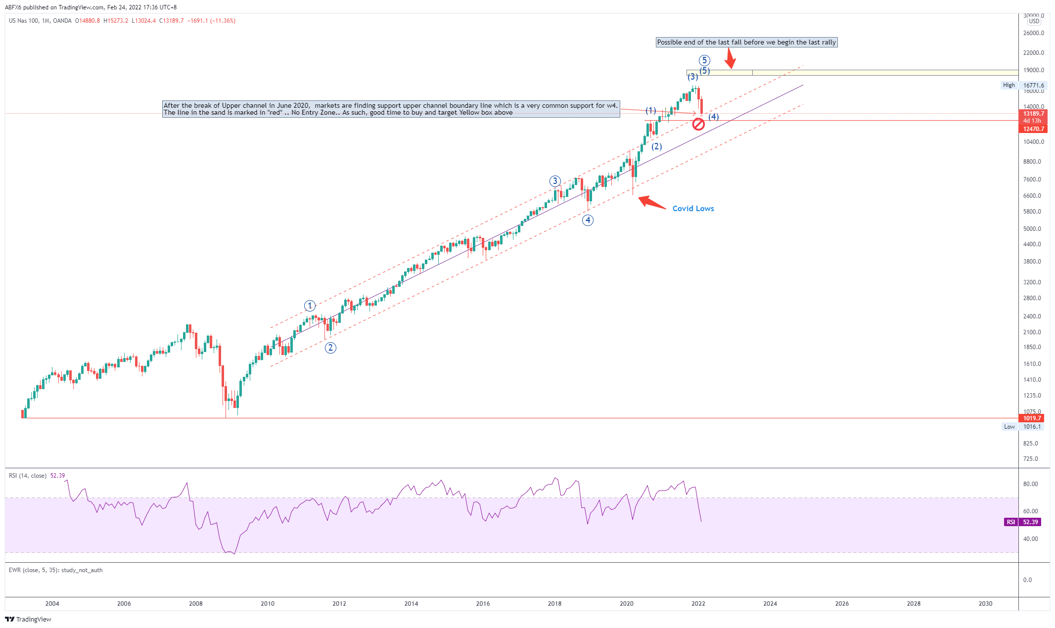The width and height of the screenshot is (1055, 628).
Task: Click the TradingView logo at bottom left
Action: coord(28,619)
